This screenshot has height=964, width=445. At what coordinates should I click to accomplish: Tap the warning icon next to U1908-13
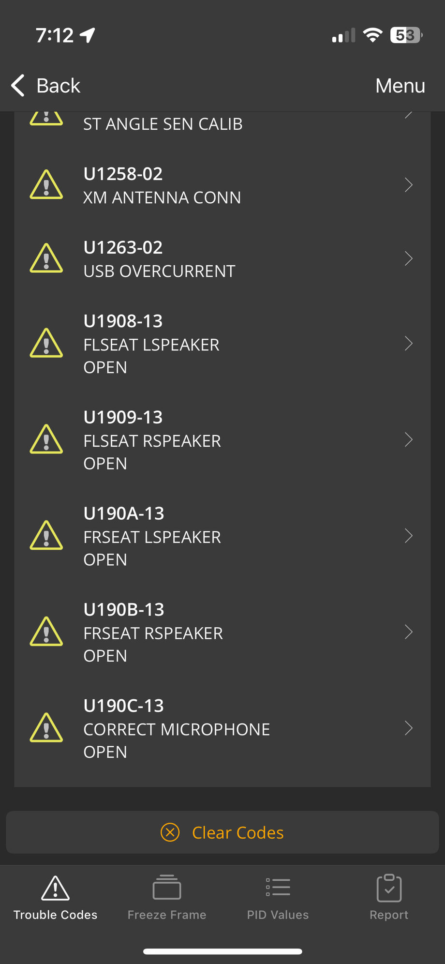(46, 344)
